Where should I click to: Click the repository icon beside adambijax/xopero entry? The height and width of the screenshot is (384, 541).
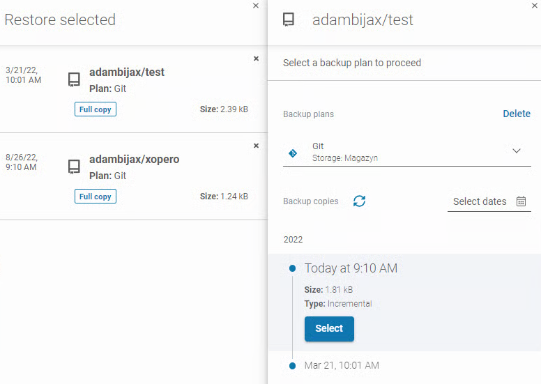[74, 167]
